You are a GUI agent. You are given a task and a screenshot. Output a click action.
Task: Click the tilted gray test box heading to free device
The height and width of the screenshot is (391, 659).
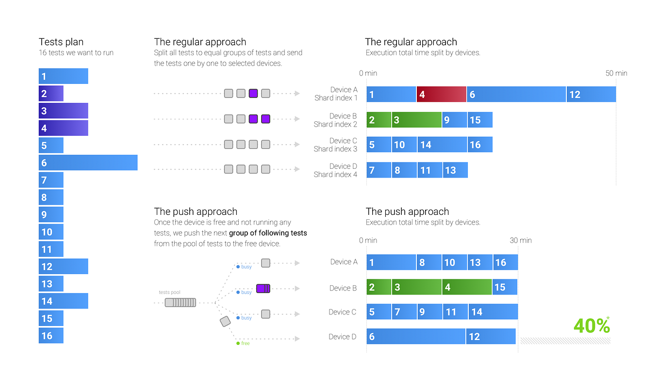coord(225,321)
